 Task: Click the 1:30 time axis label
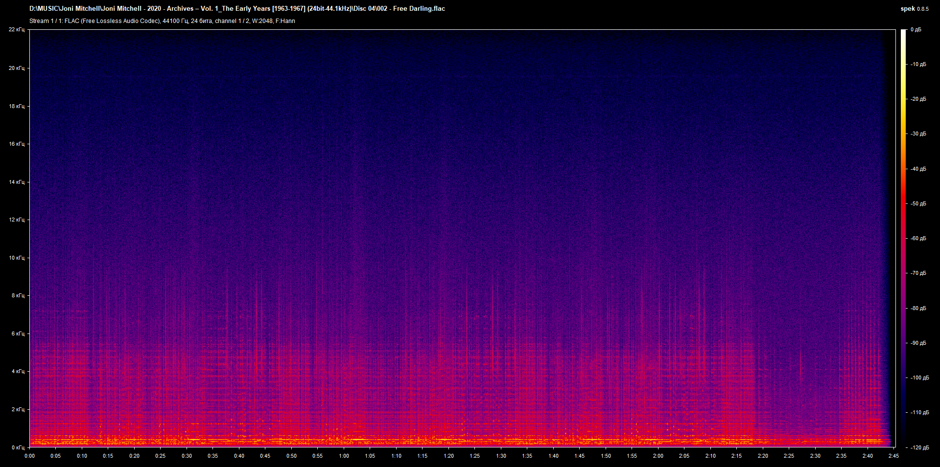(501, 456)
